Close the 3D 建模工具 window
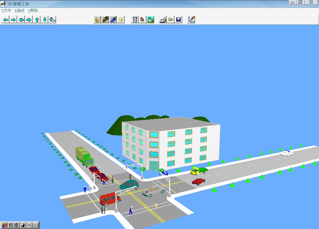This screenshot has height=229, width=319. [311, 2]
